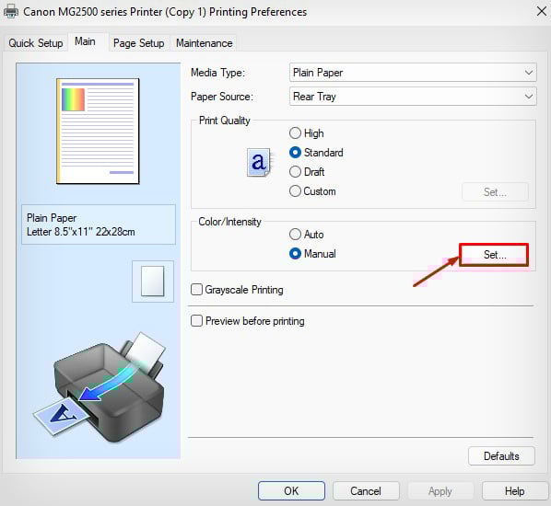Click the Set button in Print Quality
This screenshot has width=551, height=506.
495,192
